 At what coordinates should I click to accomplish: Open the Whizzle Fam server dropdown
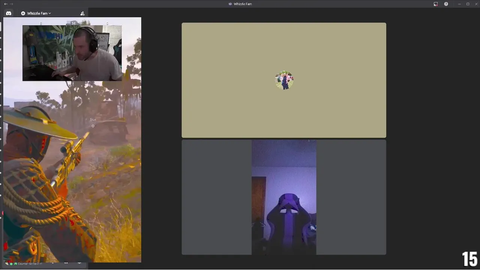36,13
